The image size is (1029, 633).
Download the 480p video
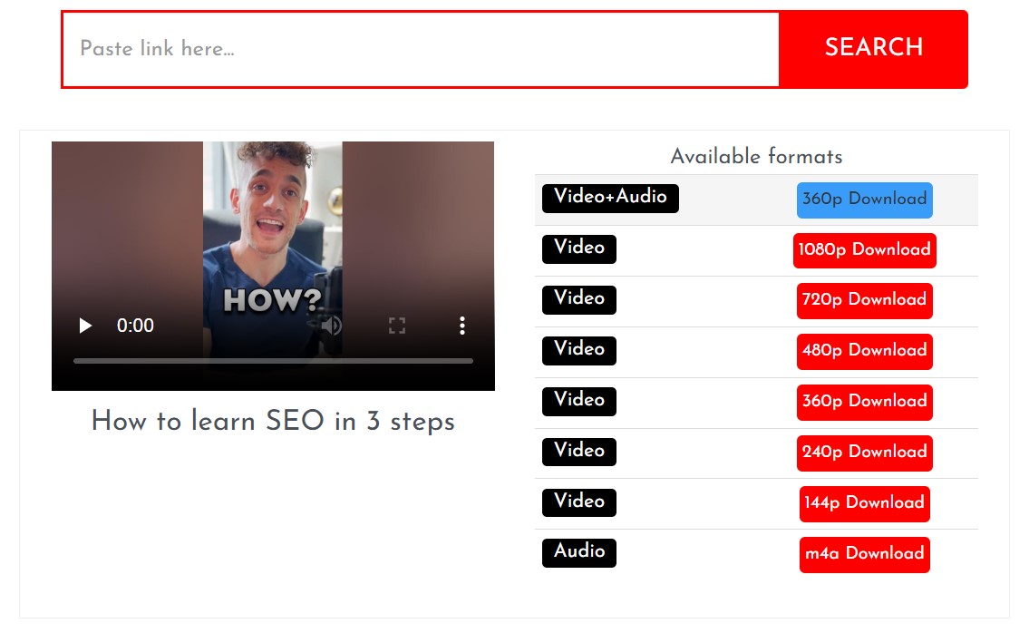pos(864,351)
